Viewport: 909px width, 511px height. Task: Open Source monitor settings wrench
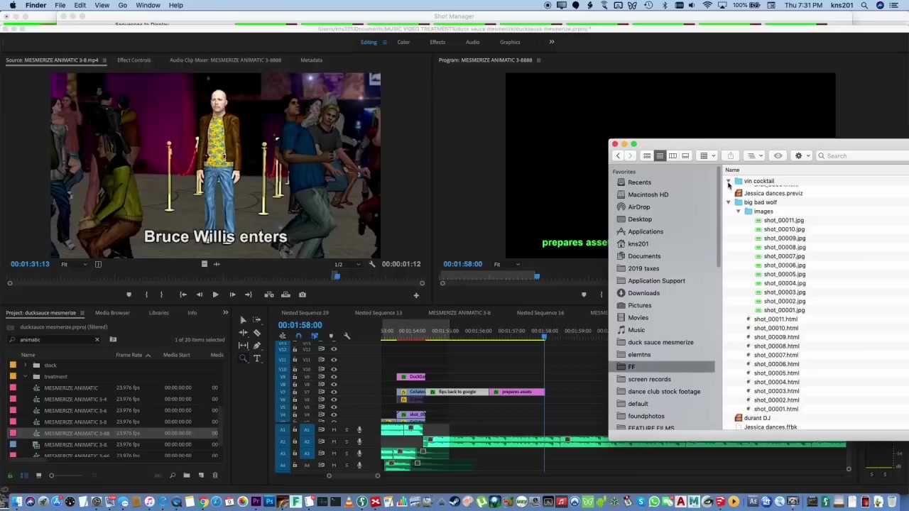pyautogui.click(x=371, y=264)
